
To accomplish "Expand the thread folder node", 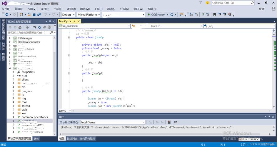I will point(14,106).
